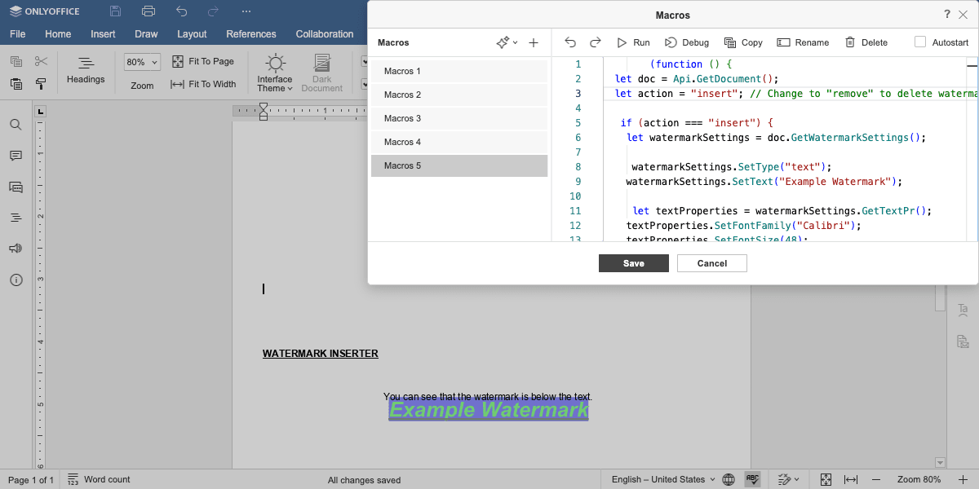The width and height of the screenshot is (979, 489).
Task: Expand the Interface Theme dropdown
Action: (275, 73)
